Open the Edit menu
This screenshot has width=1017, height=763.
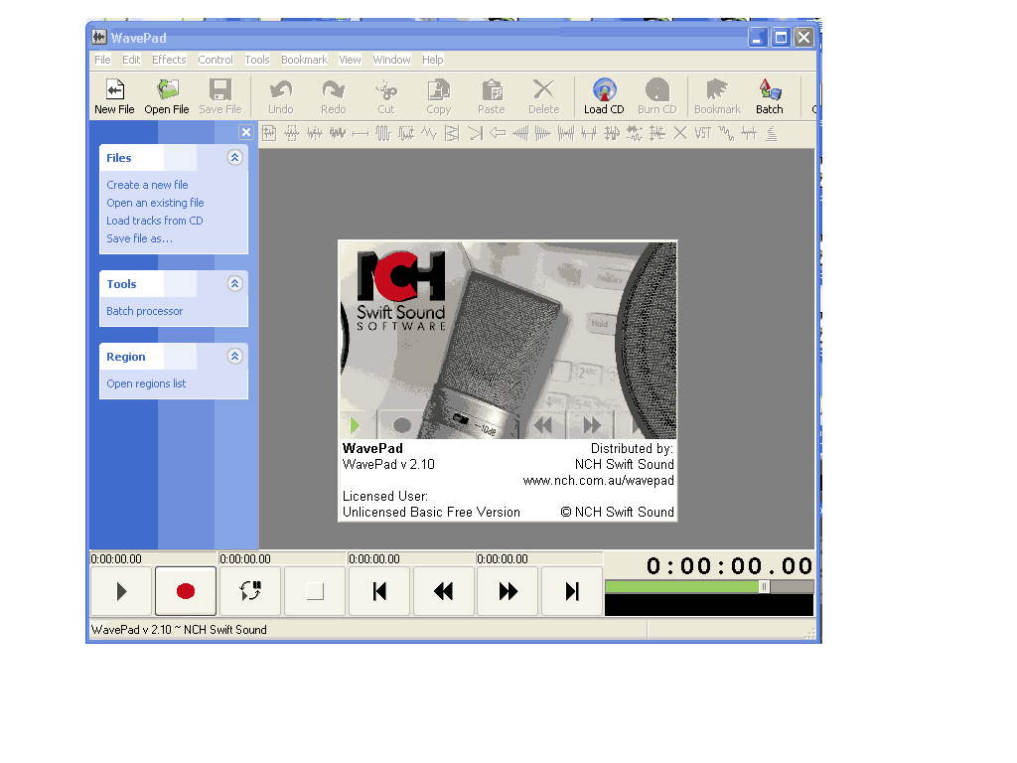click(131, 60)
